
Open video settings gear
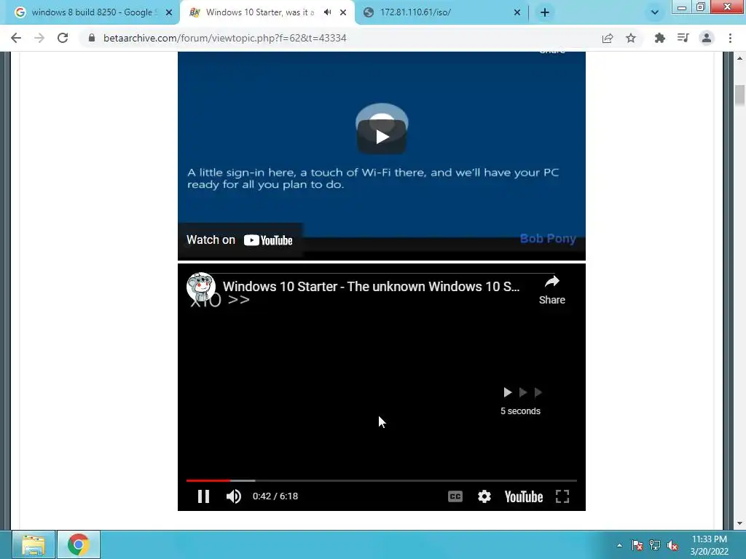(x=484, y=496)
